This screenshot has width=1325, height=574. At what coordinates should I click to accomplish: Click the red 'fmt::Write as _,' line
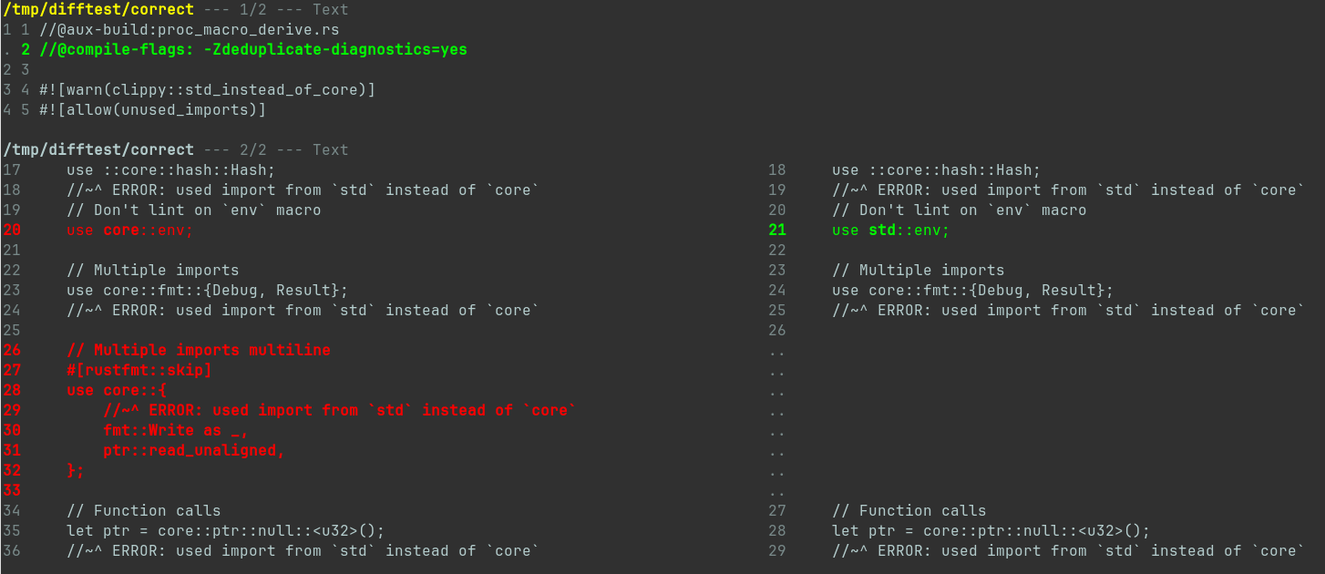click(175, 430)
